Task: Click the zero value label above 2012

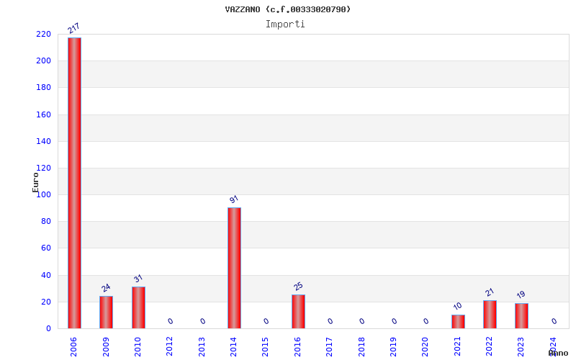Action: 171,321
